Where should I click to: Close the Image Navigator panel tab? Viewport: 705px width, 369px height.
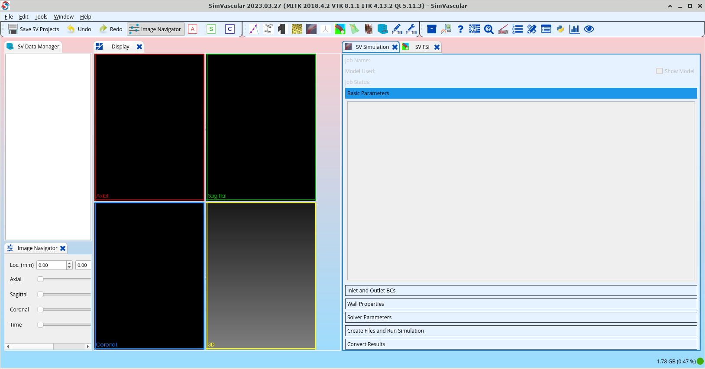click(x=63, y=248)
